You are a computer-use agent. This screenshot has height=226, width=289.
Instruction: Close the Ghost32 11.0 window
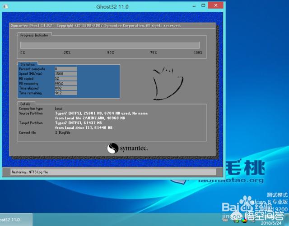coord(216,5)
